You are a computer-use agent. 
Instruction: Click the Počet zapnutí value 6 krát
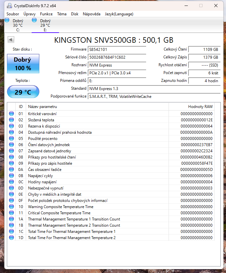pos(204,73)
